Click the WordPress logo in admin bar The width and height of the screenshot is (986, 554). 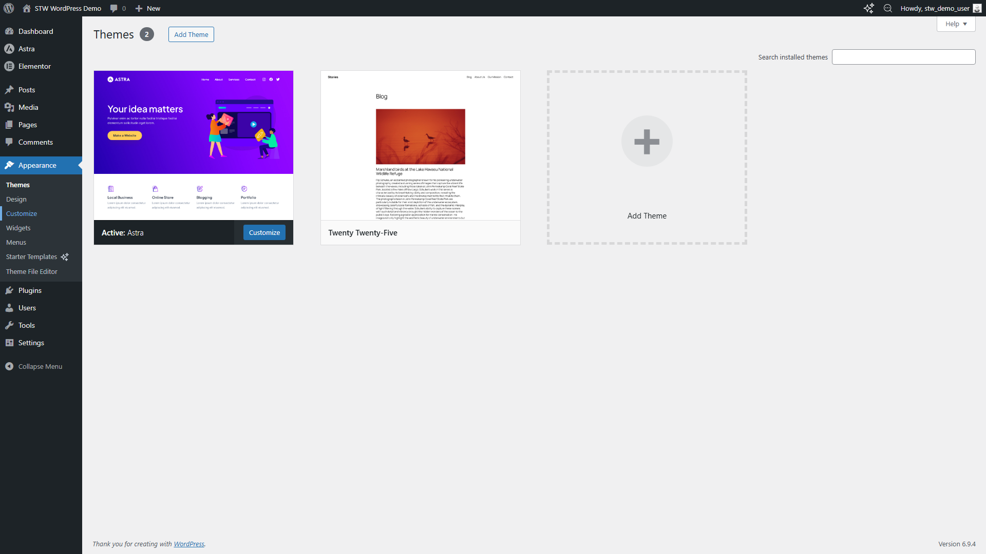click(x=9, y=8)
